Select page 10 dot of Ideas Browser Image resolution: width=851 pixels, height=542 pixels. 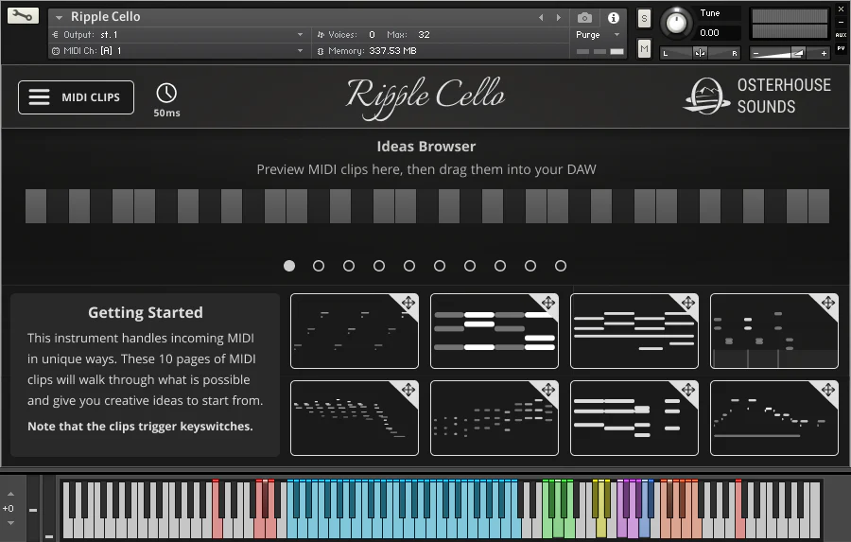pos(561,266)
